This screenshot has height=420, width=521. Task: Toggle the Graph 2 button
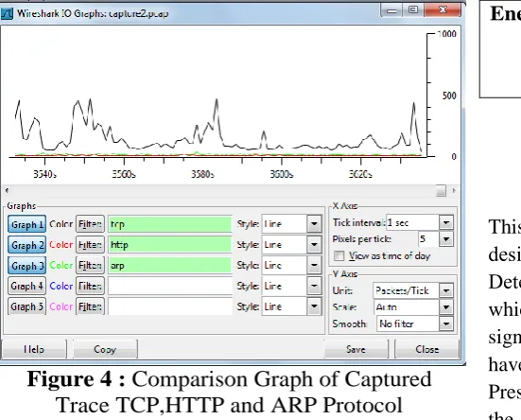coord(26,245)
